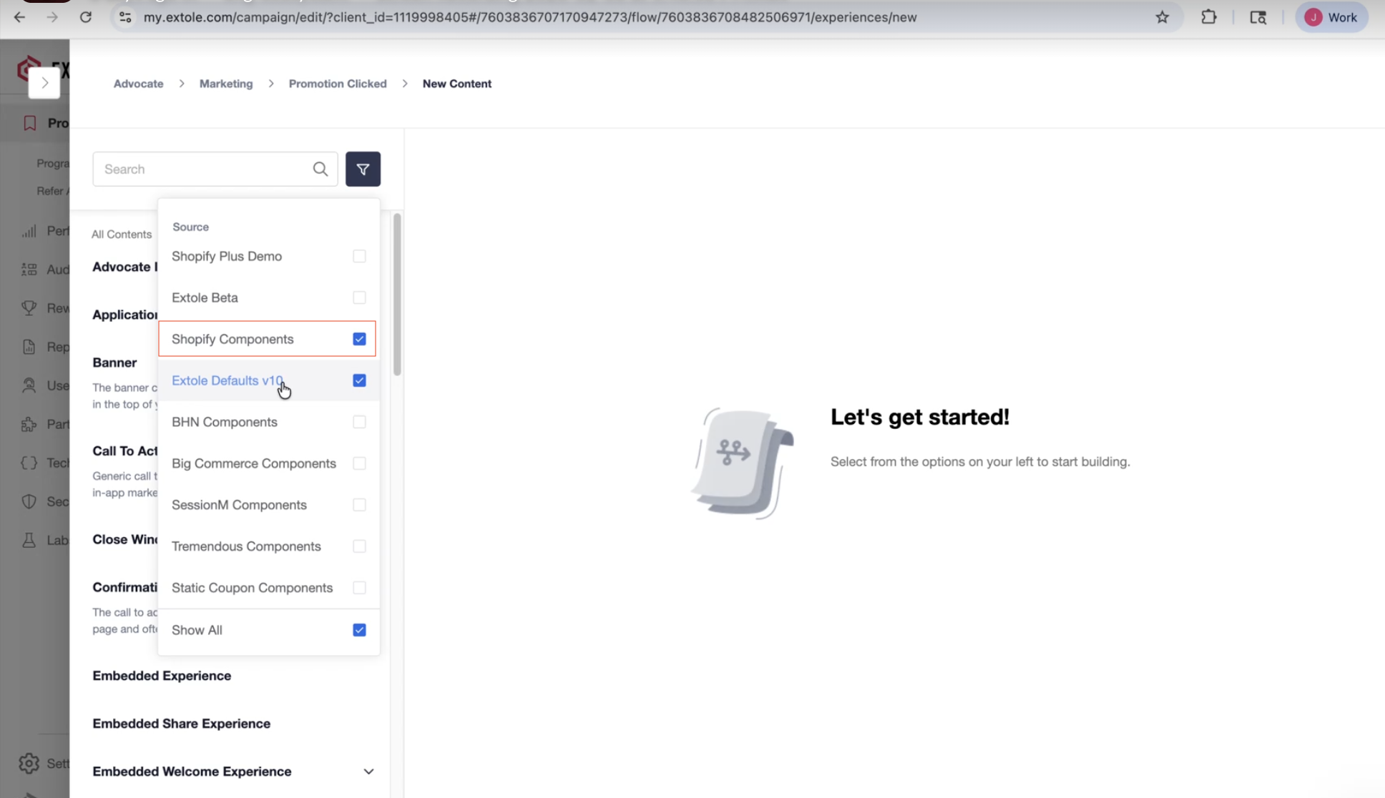Open Settings gear icon in sidebar
Screen dimensions: 1385x798
tap(29, 763)
